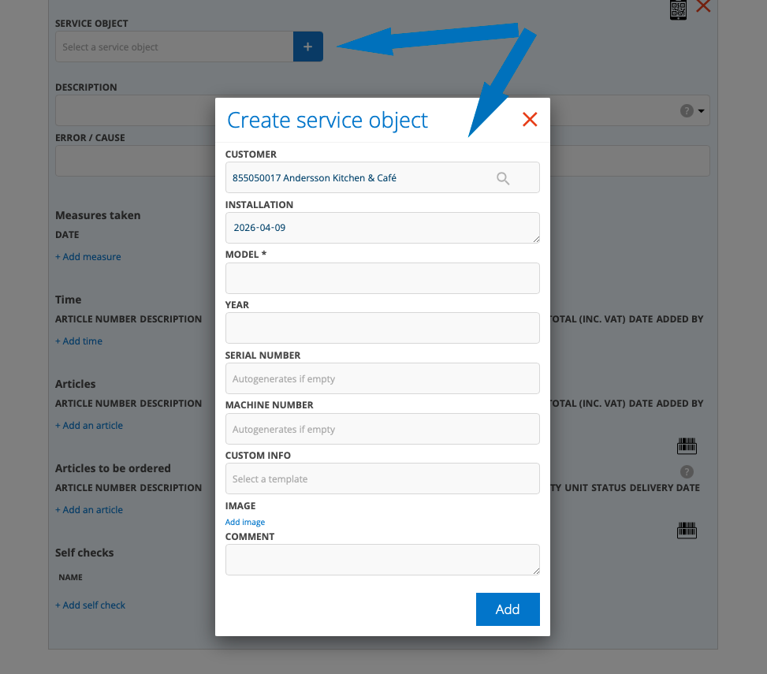Click the barcode icon in Articles section

pos(687,447)
